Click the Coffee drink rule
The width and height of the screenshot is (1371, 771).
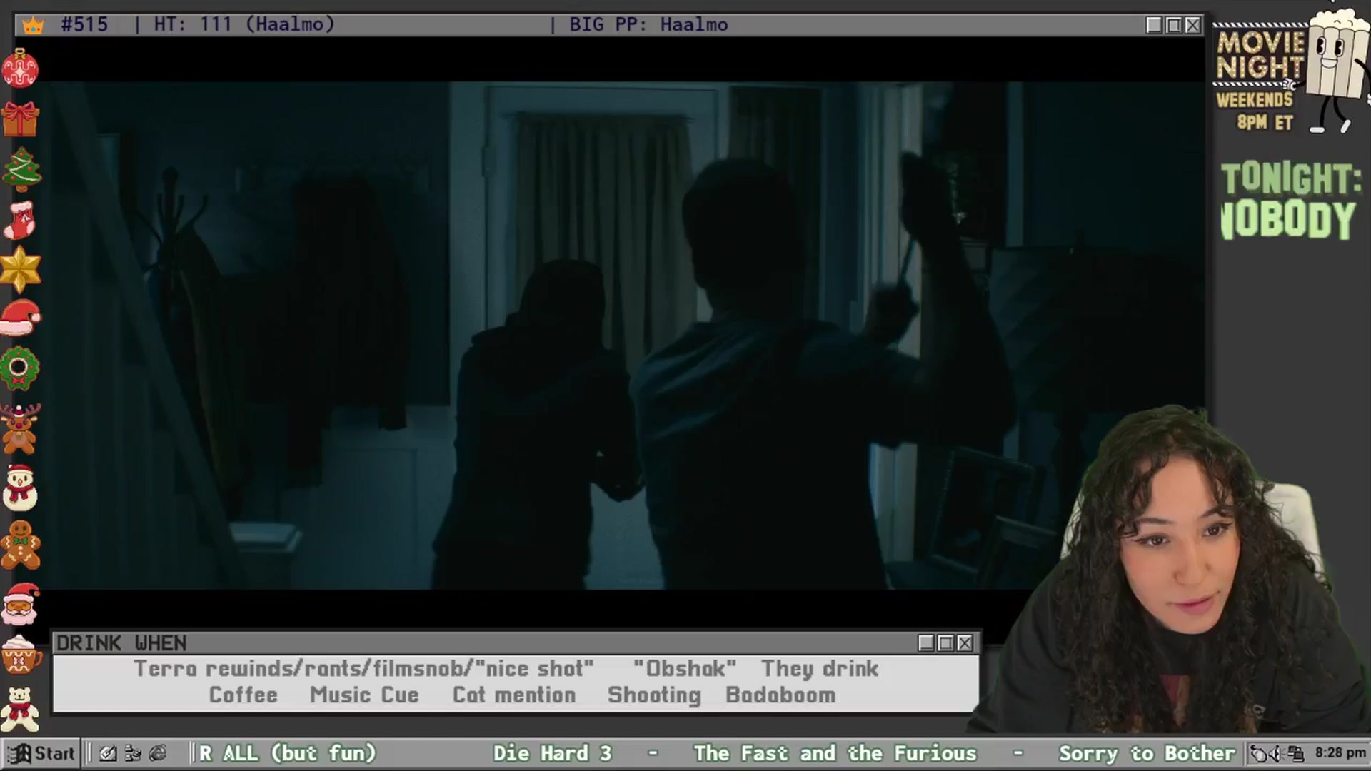click(x=243, y=695)
